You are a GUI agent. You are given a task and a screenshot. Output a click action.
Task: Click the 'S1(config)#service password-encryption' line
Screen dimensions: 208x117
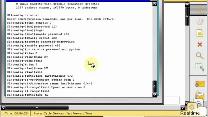[41, 42]
